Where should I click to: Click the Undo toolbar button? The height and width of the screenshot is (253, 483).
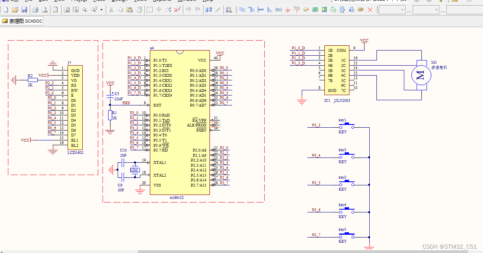coord(188,10)
